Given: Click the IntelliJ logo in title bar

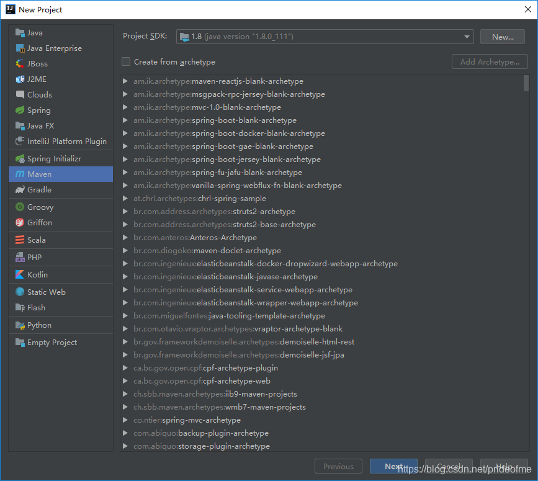Looking at the screenshot, I should pos(11,9).
